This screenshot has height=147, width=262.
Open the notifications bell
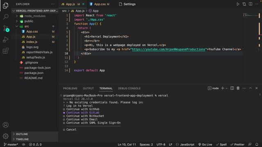coord(257,144)
